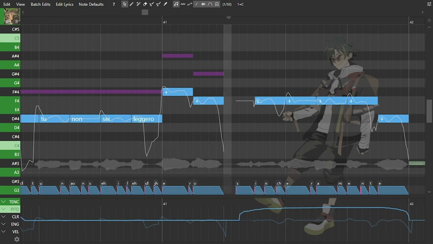Open the Edit Lyrics menu

[x=64, y=4]
